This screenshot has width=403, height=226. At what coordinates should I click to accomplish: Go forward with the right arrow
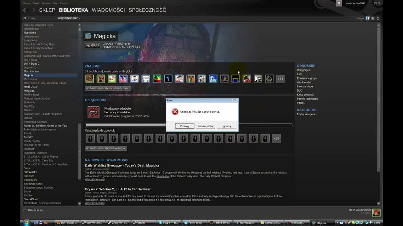[x=33, y=10]
